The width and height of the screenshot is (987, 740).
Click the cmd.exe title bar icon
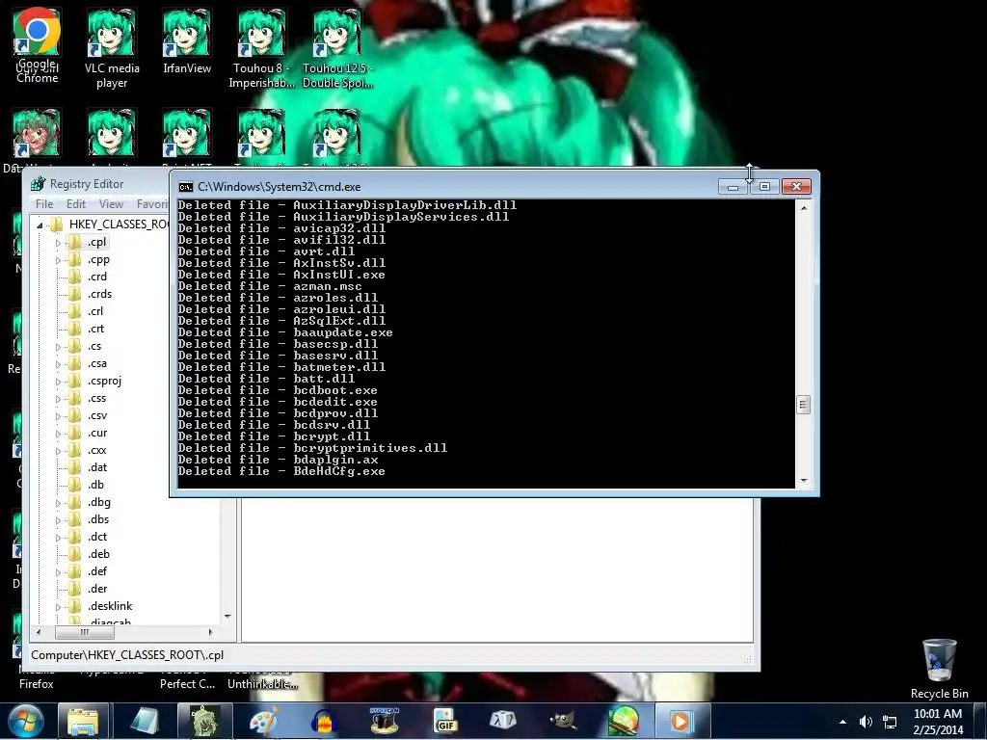tap(186, 187)
